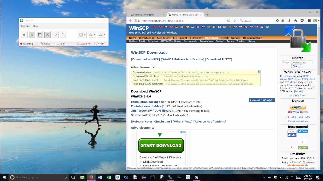Click the Task View icon on taskbar
Image resolution: width=323 pixels, height=181 pixels.
tap(73, 177)
